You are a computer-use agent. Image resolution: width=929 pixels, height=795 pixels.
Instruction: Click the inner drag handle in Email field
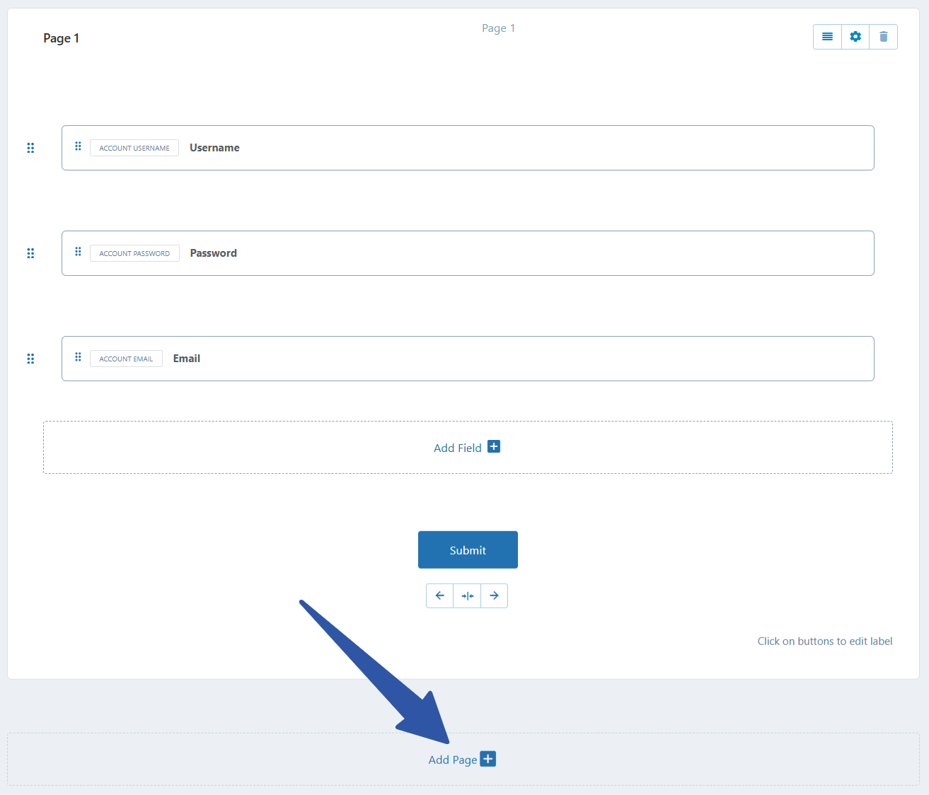[78, 357]
